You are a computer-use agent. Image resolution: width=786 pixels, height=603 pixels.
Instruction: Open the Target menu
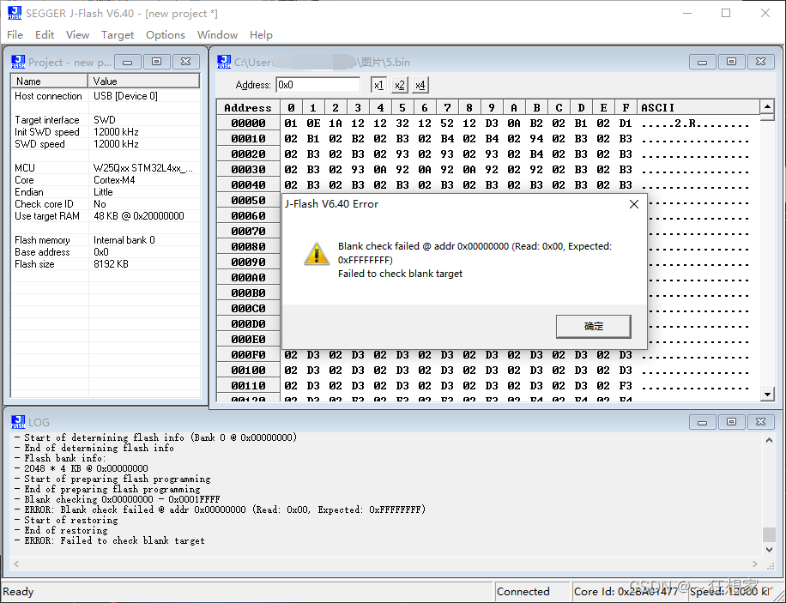(x=118, y=35)
